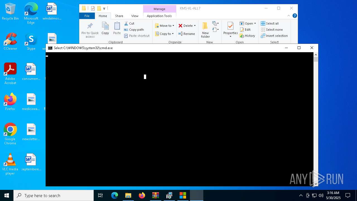Screen dimensions: 357x201
Task: Select Microsoft Edge desktop shortcut
Action: tap(31, 13)
